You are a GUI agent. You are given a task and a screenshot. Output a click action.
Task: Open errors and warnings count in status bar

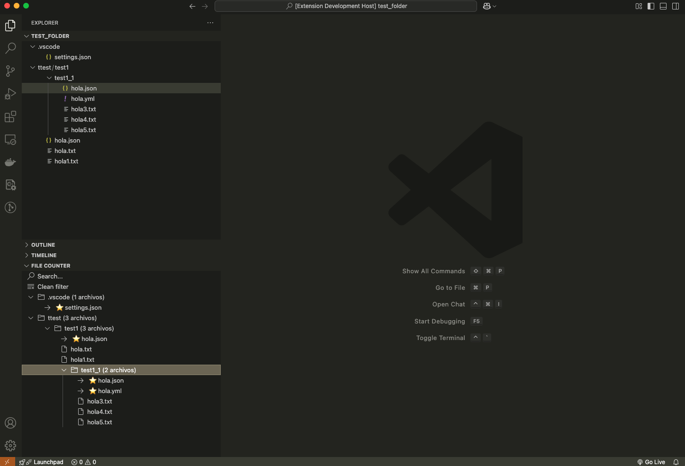click(84, 462)
